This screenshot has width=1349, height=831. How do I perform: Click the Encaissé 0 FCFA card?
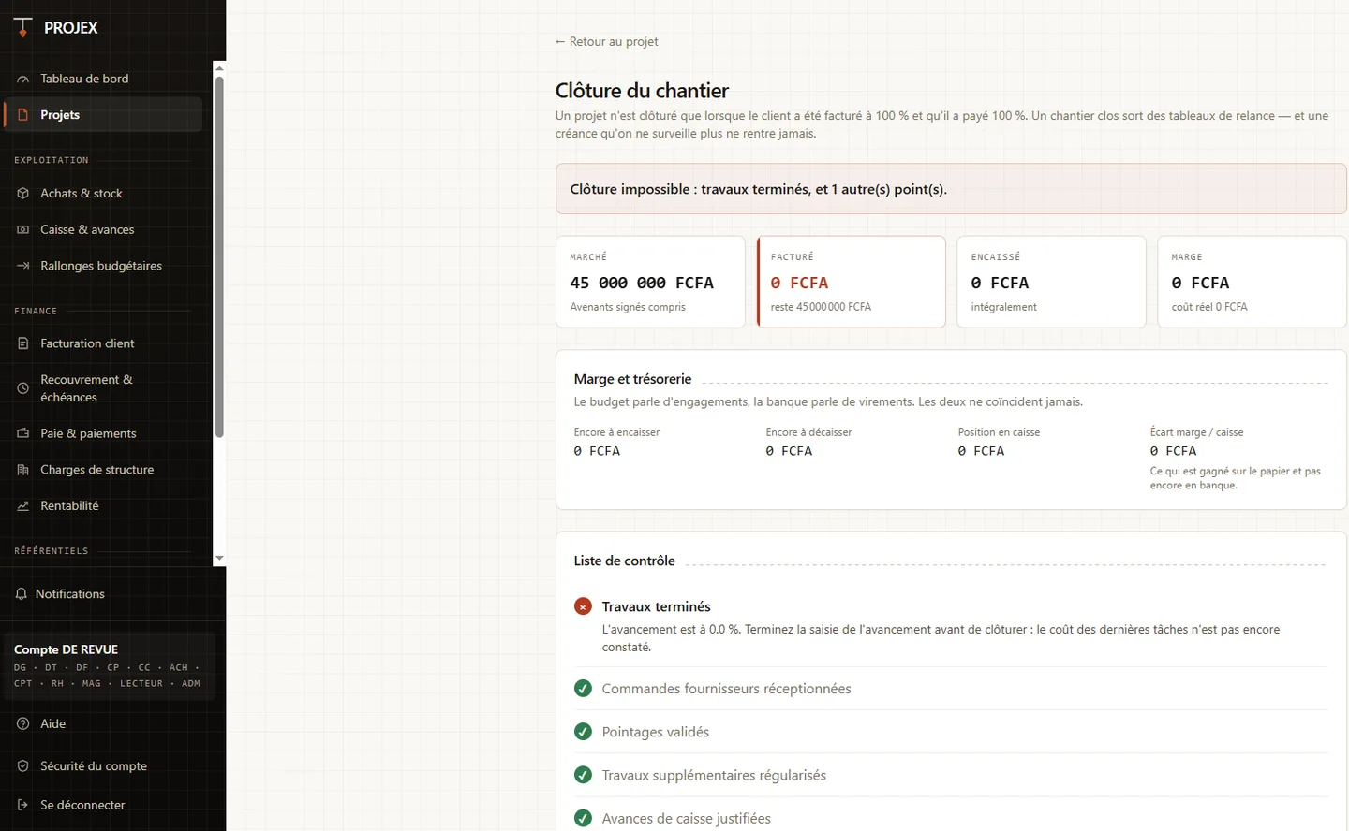coord(1051,282)
